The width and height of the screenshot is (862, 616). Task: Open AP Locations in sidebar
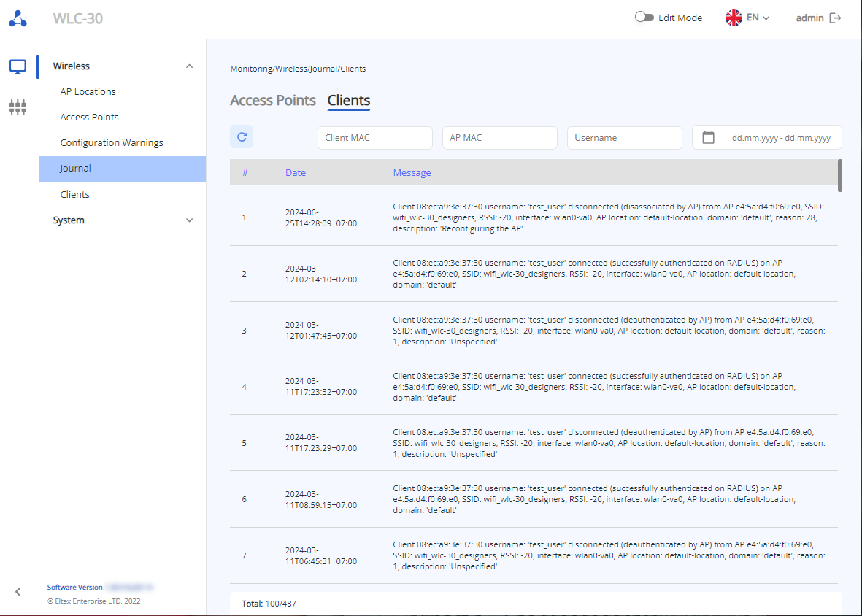pyautogui.click(x=88, y=92)
